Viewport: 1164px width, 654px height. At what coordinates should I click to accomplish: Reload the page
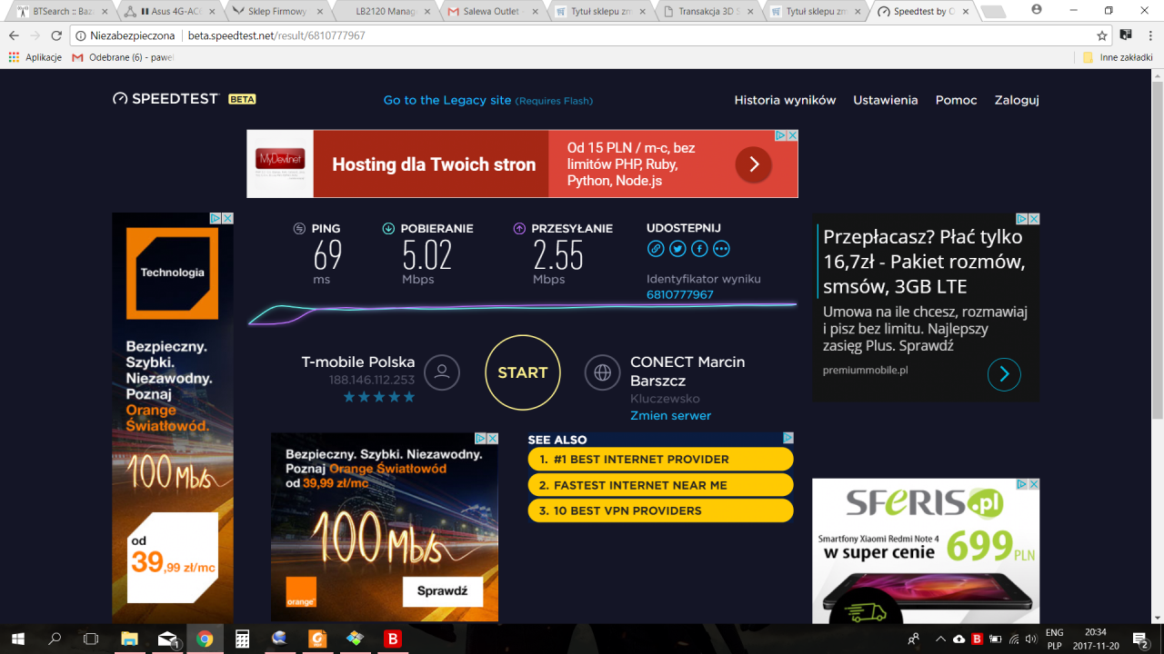click(56, 35)
